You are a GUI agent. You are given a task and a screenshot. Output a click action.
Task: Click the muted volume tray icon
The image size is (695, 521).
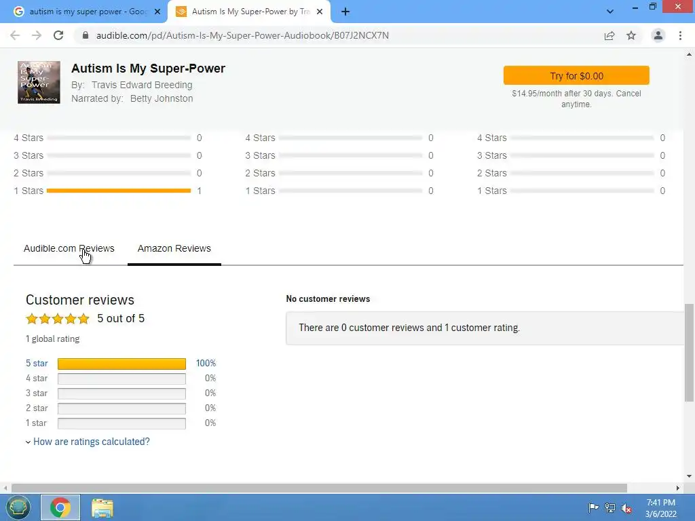click(626, 508)
